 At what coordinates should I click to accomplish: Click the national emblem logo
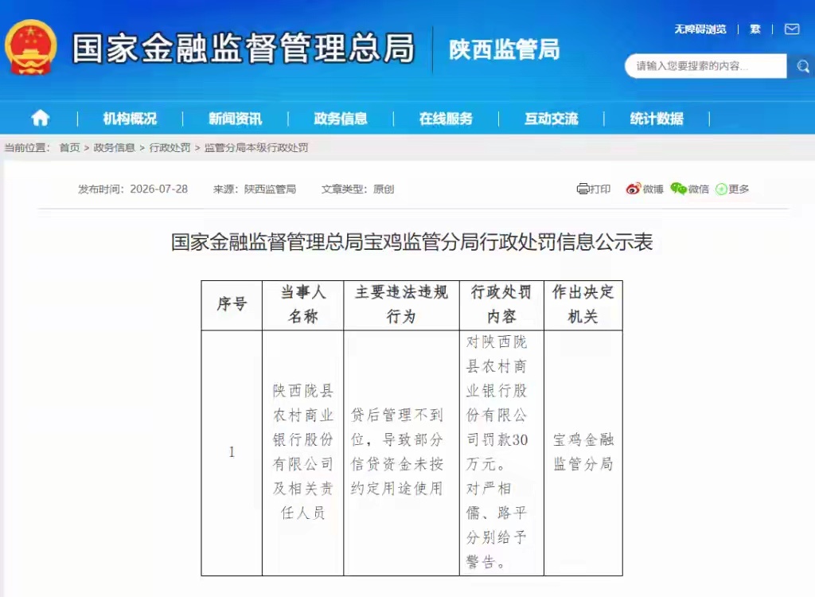(31, 47)
